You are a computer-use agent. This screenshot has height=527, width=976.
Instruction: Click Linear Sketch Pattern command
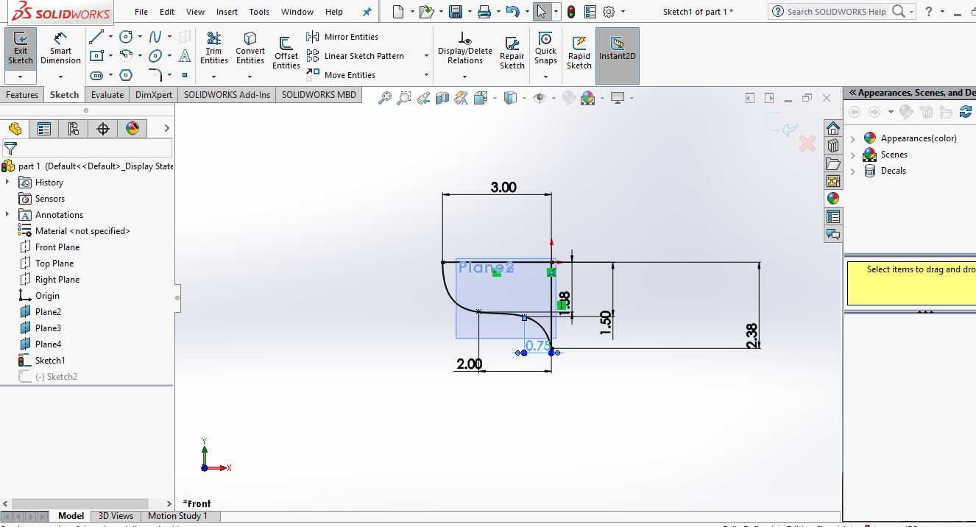[356, 56]
